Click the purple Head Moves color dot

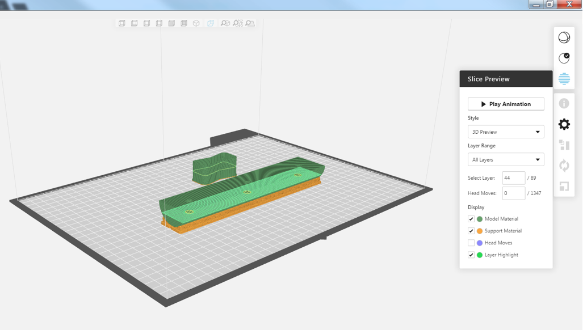[x=480, y=243]
